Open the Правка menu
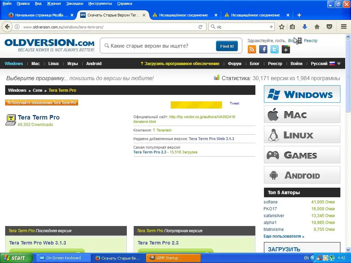 [x=23, y=3]
